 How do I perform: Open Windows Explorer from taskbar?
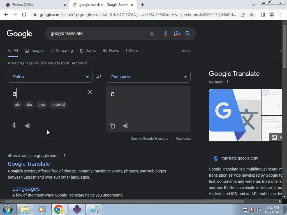click(25, 209)
